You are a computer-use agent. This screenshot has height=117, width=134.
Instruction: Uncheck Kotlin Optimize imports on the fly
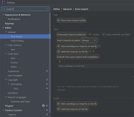click(59, 109)
